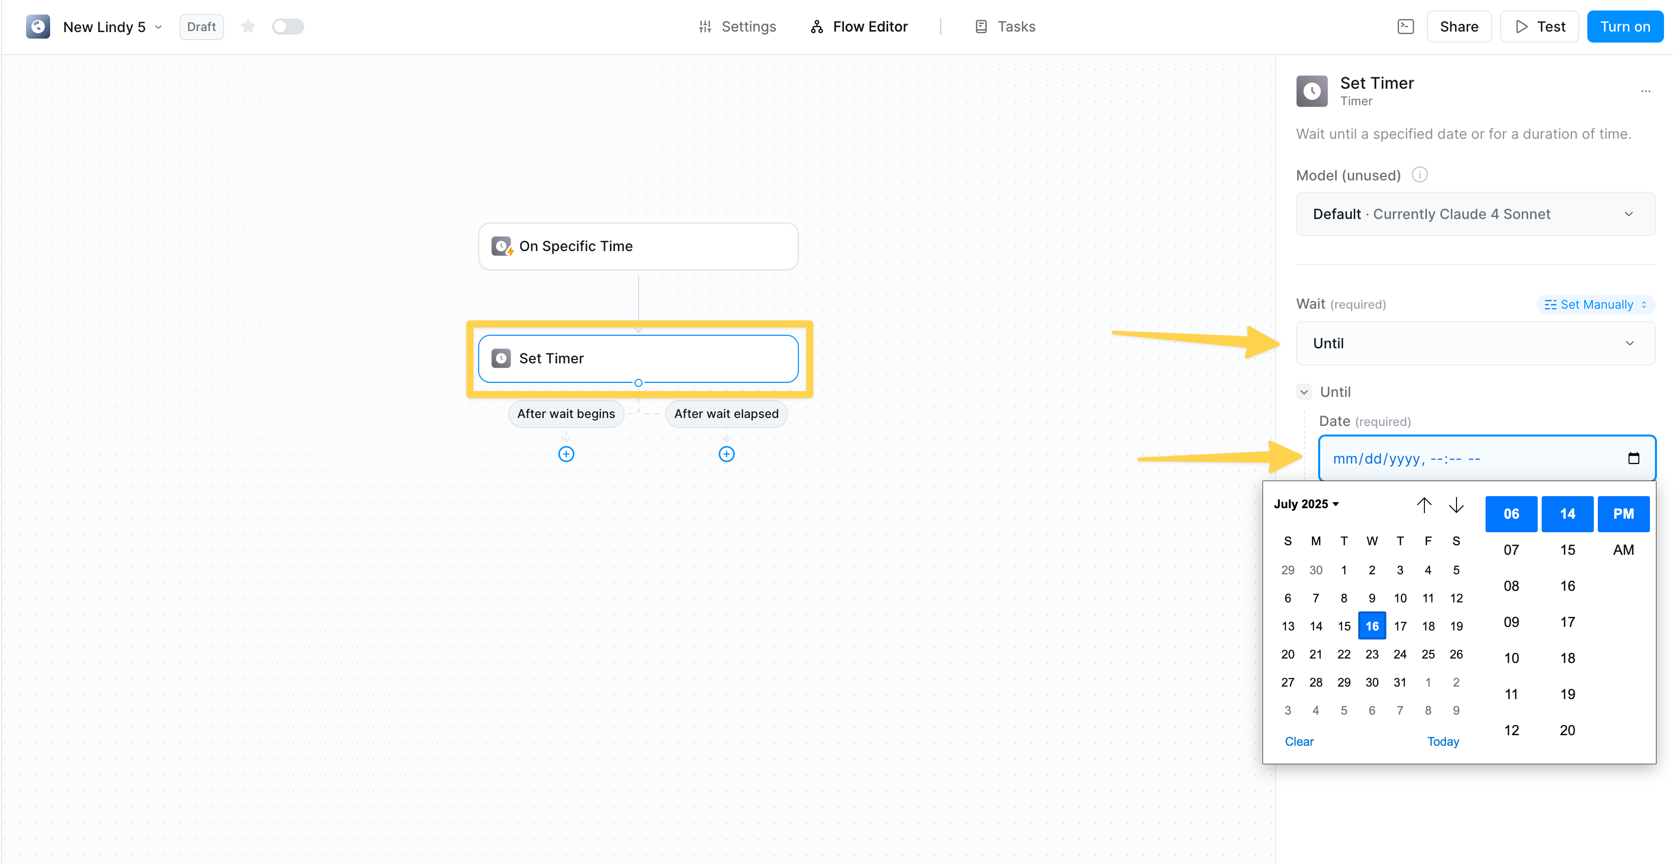Open the Default Claude 4 Sonnet model dropdown
1673x864 pixels.
1475,213
